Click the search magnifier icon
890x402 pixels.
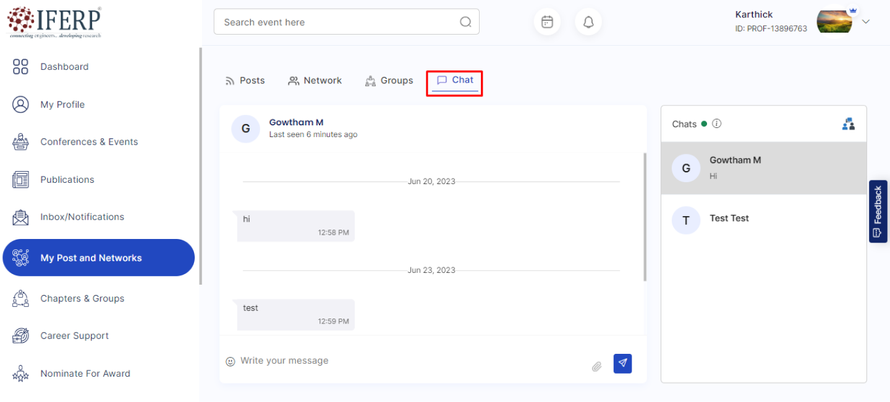[x=465, y=22]
